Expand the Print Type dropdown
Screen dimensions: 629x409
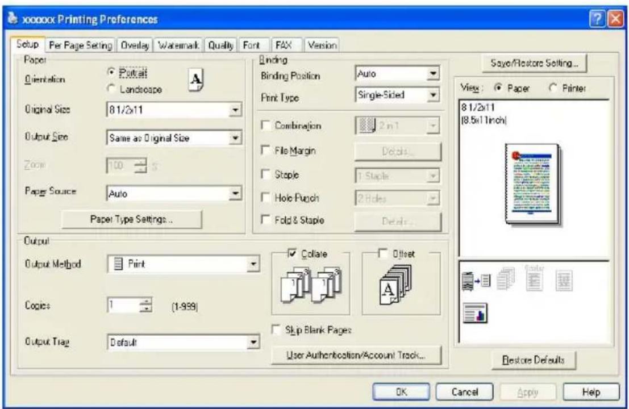[x=433, y=95]
